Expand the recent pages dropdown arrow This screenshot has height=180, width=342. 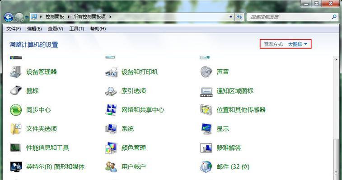tap(27, 17)
